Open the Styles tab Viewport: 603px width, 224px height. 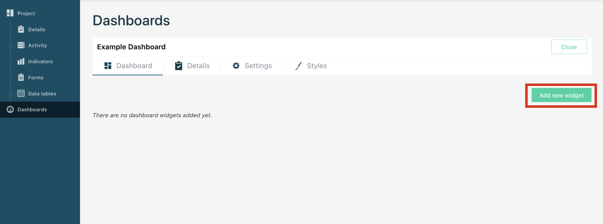pyautogui.click(x=311, y=66)
